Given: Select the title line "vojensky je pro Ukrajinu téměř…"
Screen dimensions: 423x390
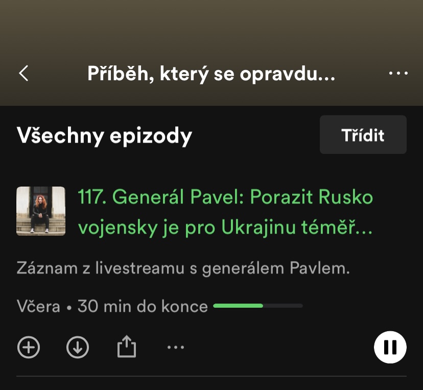Looking at the screenshot, I should coord(225,227).
